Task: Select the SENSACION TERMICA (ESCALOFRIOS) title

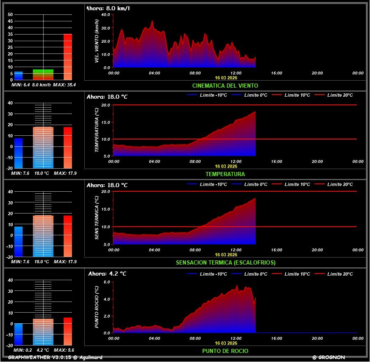Action: click(x=225, y=262)
